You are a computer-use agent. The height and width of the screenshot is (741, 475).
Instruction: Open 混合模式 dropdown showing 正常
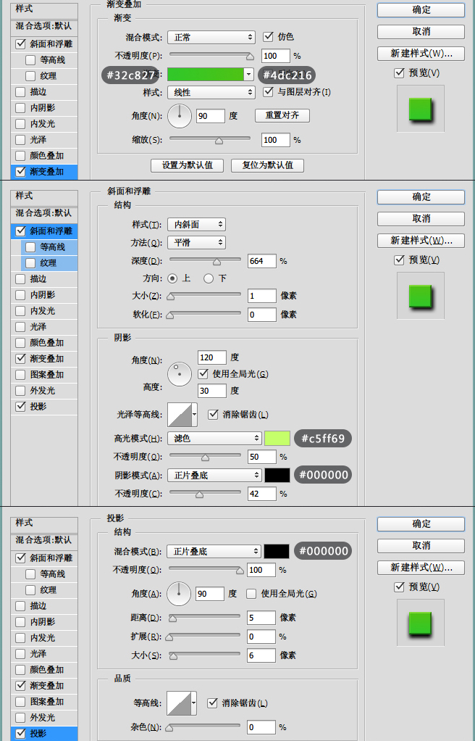coord(211,37)
